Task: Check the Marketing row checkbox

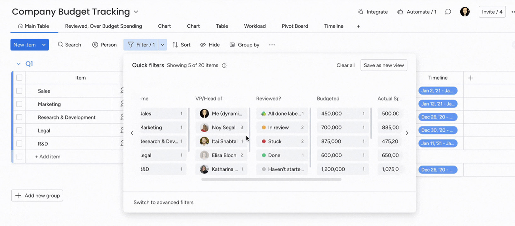Action: point(19,104)
